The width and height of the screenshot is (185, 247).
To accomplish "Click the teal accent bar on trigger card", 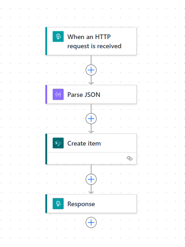I will pos(46,41).
